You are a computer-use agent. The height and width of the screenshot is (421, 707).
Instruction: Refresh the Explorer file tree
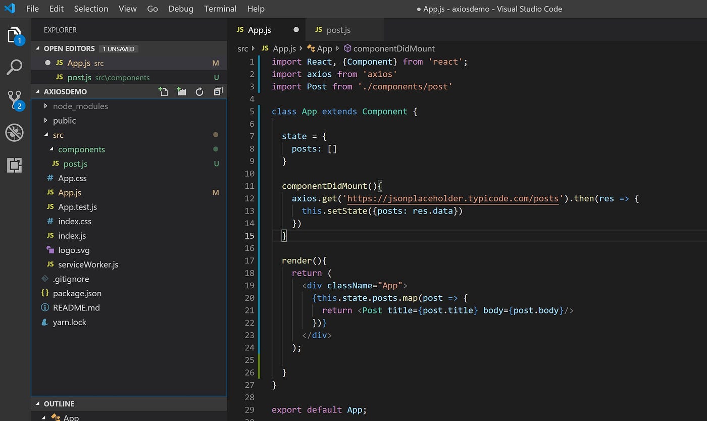[x=199, y=91]
